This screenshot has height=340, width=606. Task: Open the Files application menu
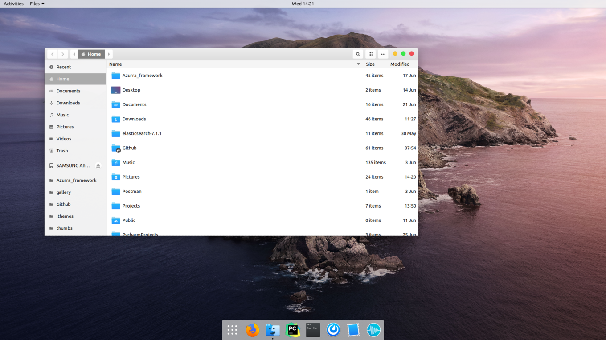(37, 4)
